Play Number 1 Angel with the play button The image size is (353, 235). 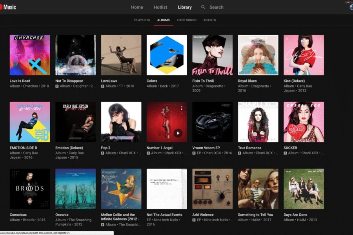coord(178,133)
